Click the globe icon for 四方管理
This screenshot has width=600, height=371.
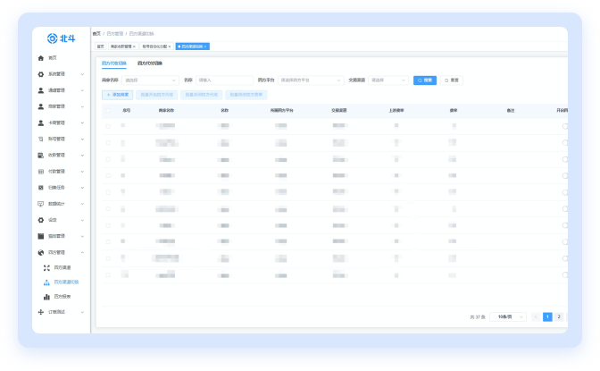pos(41,253)
